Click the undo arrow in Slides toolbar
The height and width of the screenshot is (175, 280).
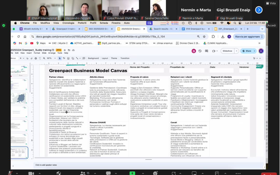pyautogui.click(x=27, y=58)
